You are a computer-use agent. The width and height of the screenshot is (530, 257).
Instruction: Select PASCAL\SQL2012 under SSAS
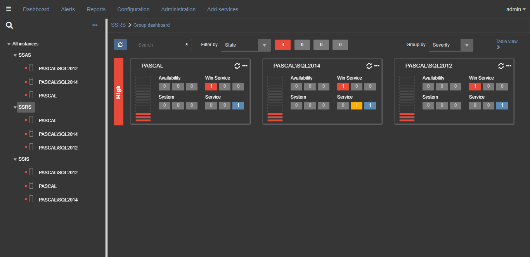pyautogui.click(x=58, y=69)
